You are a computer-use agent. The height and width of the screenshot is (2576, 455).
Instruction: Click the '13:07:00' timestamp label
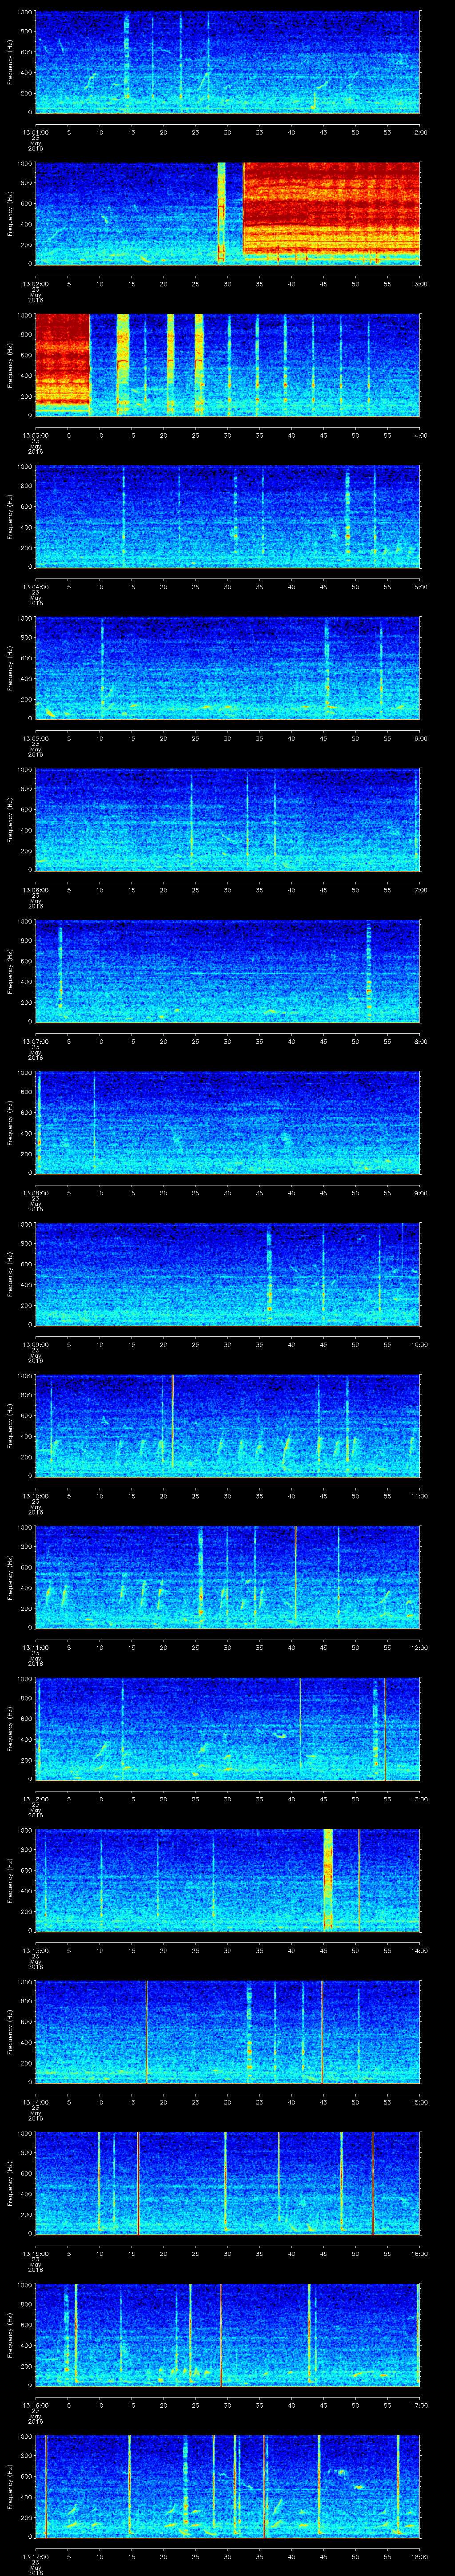coord(36,1041)
